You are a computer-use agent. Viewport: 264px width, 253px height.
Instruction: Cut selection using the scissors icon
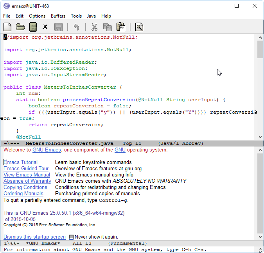pyautogui.click(x=94, y=27)
